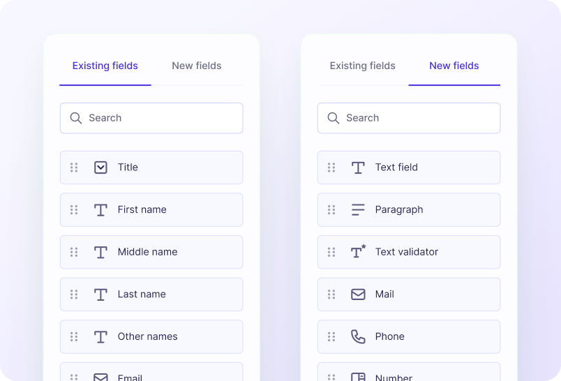Image resolution: width=561 pixels, height=381 pixels.
Task: Click the search magnifier in left panel
Action: pos(76,118)
